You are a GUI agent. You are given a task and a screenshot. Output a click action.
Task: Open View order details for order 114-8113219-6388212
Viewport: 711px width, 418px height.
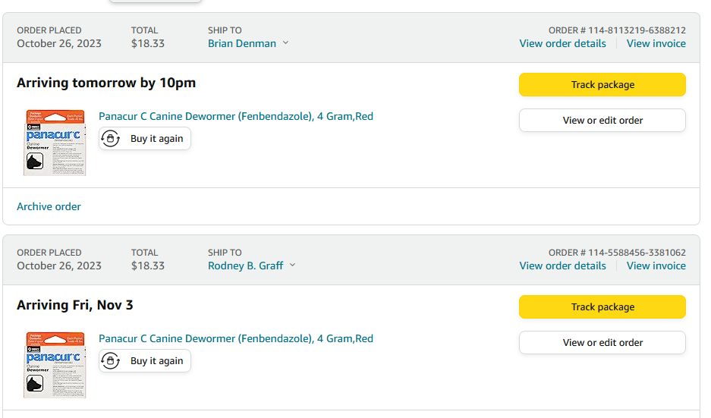coord(562,43)
